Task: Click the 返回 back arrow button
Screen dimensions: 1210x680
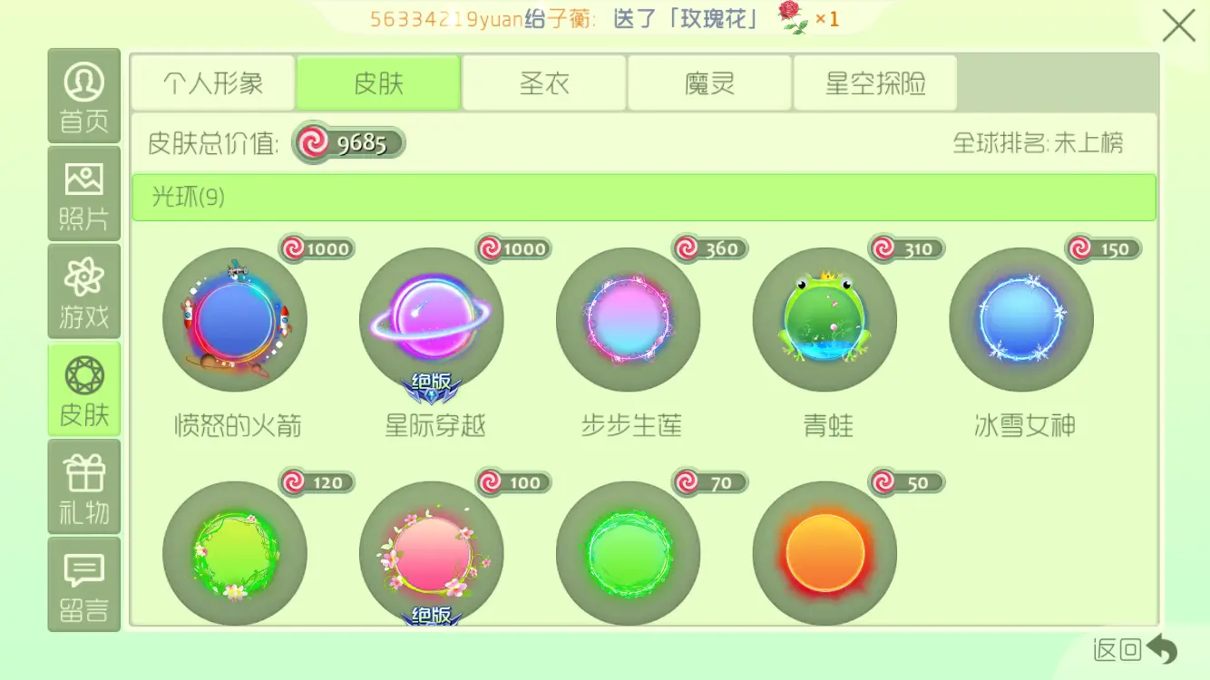Action: tap(1136, 649)
